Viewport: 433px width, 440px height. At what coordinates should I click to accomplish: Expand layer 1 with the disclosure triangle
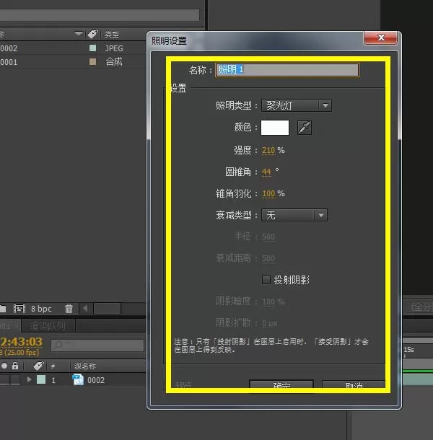(x=29, y=379)
